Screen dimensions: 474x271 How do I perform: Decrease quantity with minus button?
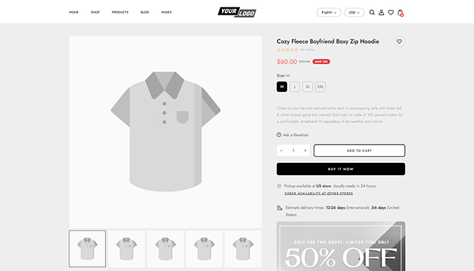coord(282,150)
